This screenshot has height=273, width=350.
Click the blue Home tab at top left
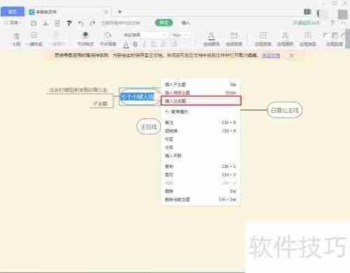[x=13, y=12]
